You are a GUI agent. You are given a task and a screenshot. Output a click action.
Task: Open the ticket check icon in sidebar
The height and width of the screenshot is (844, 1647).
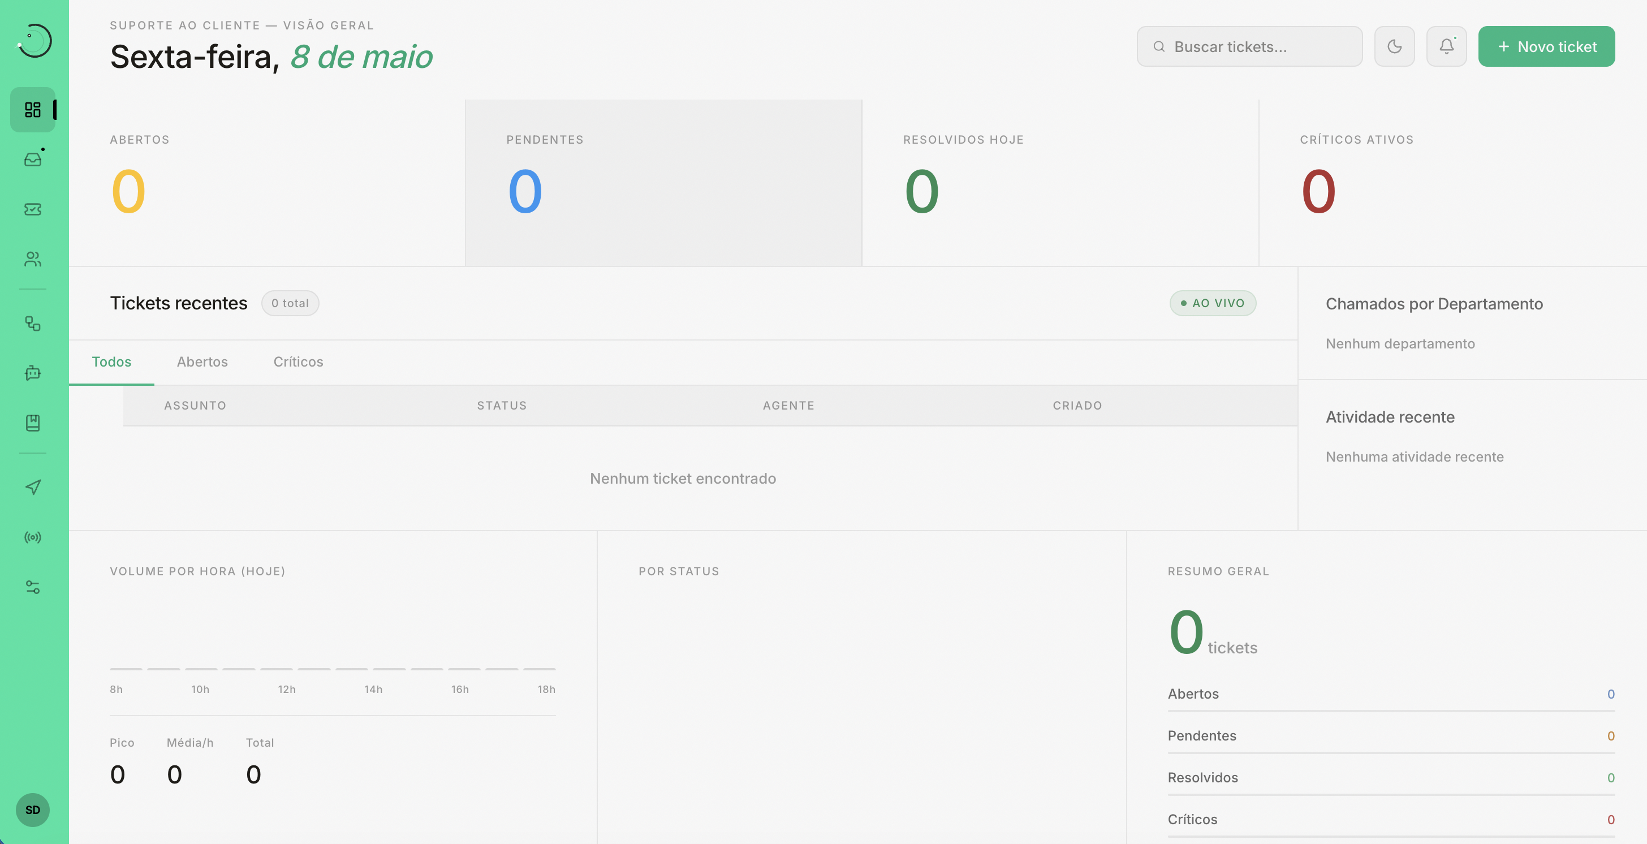tap(33, 209)
